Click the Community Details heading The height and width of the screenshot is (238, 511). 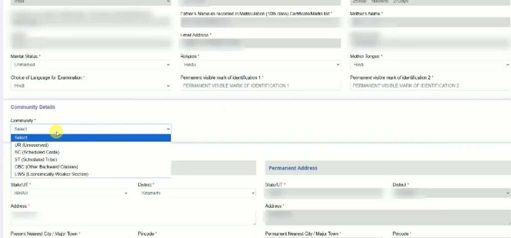pyautogui.click(x=32, y=107)
